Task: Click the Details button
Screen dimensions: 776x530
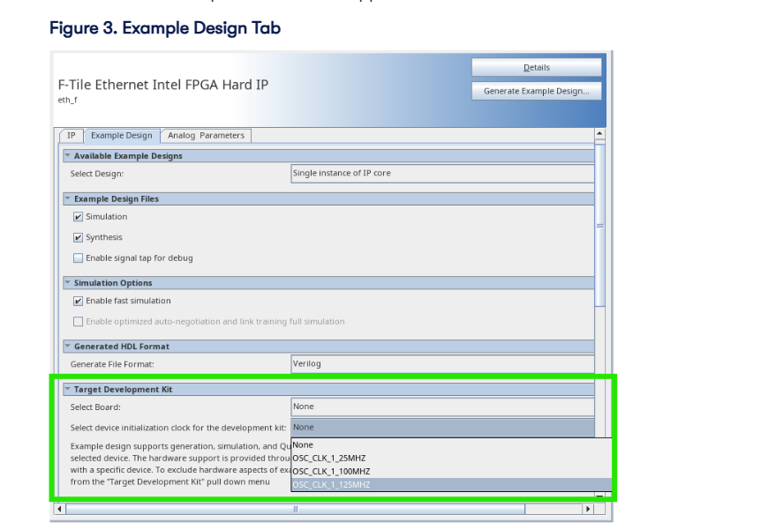Action: pos(537,67)
